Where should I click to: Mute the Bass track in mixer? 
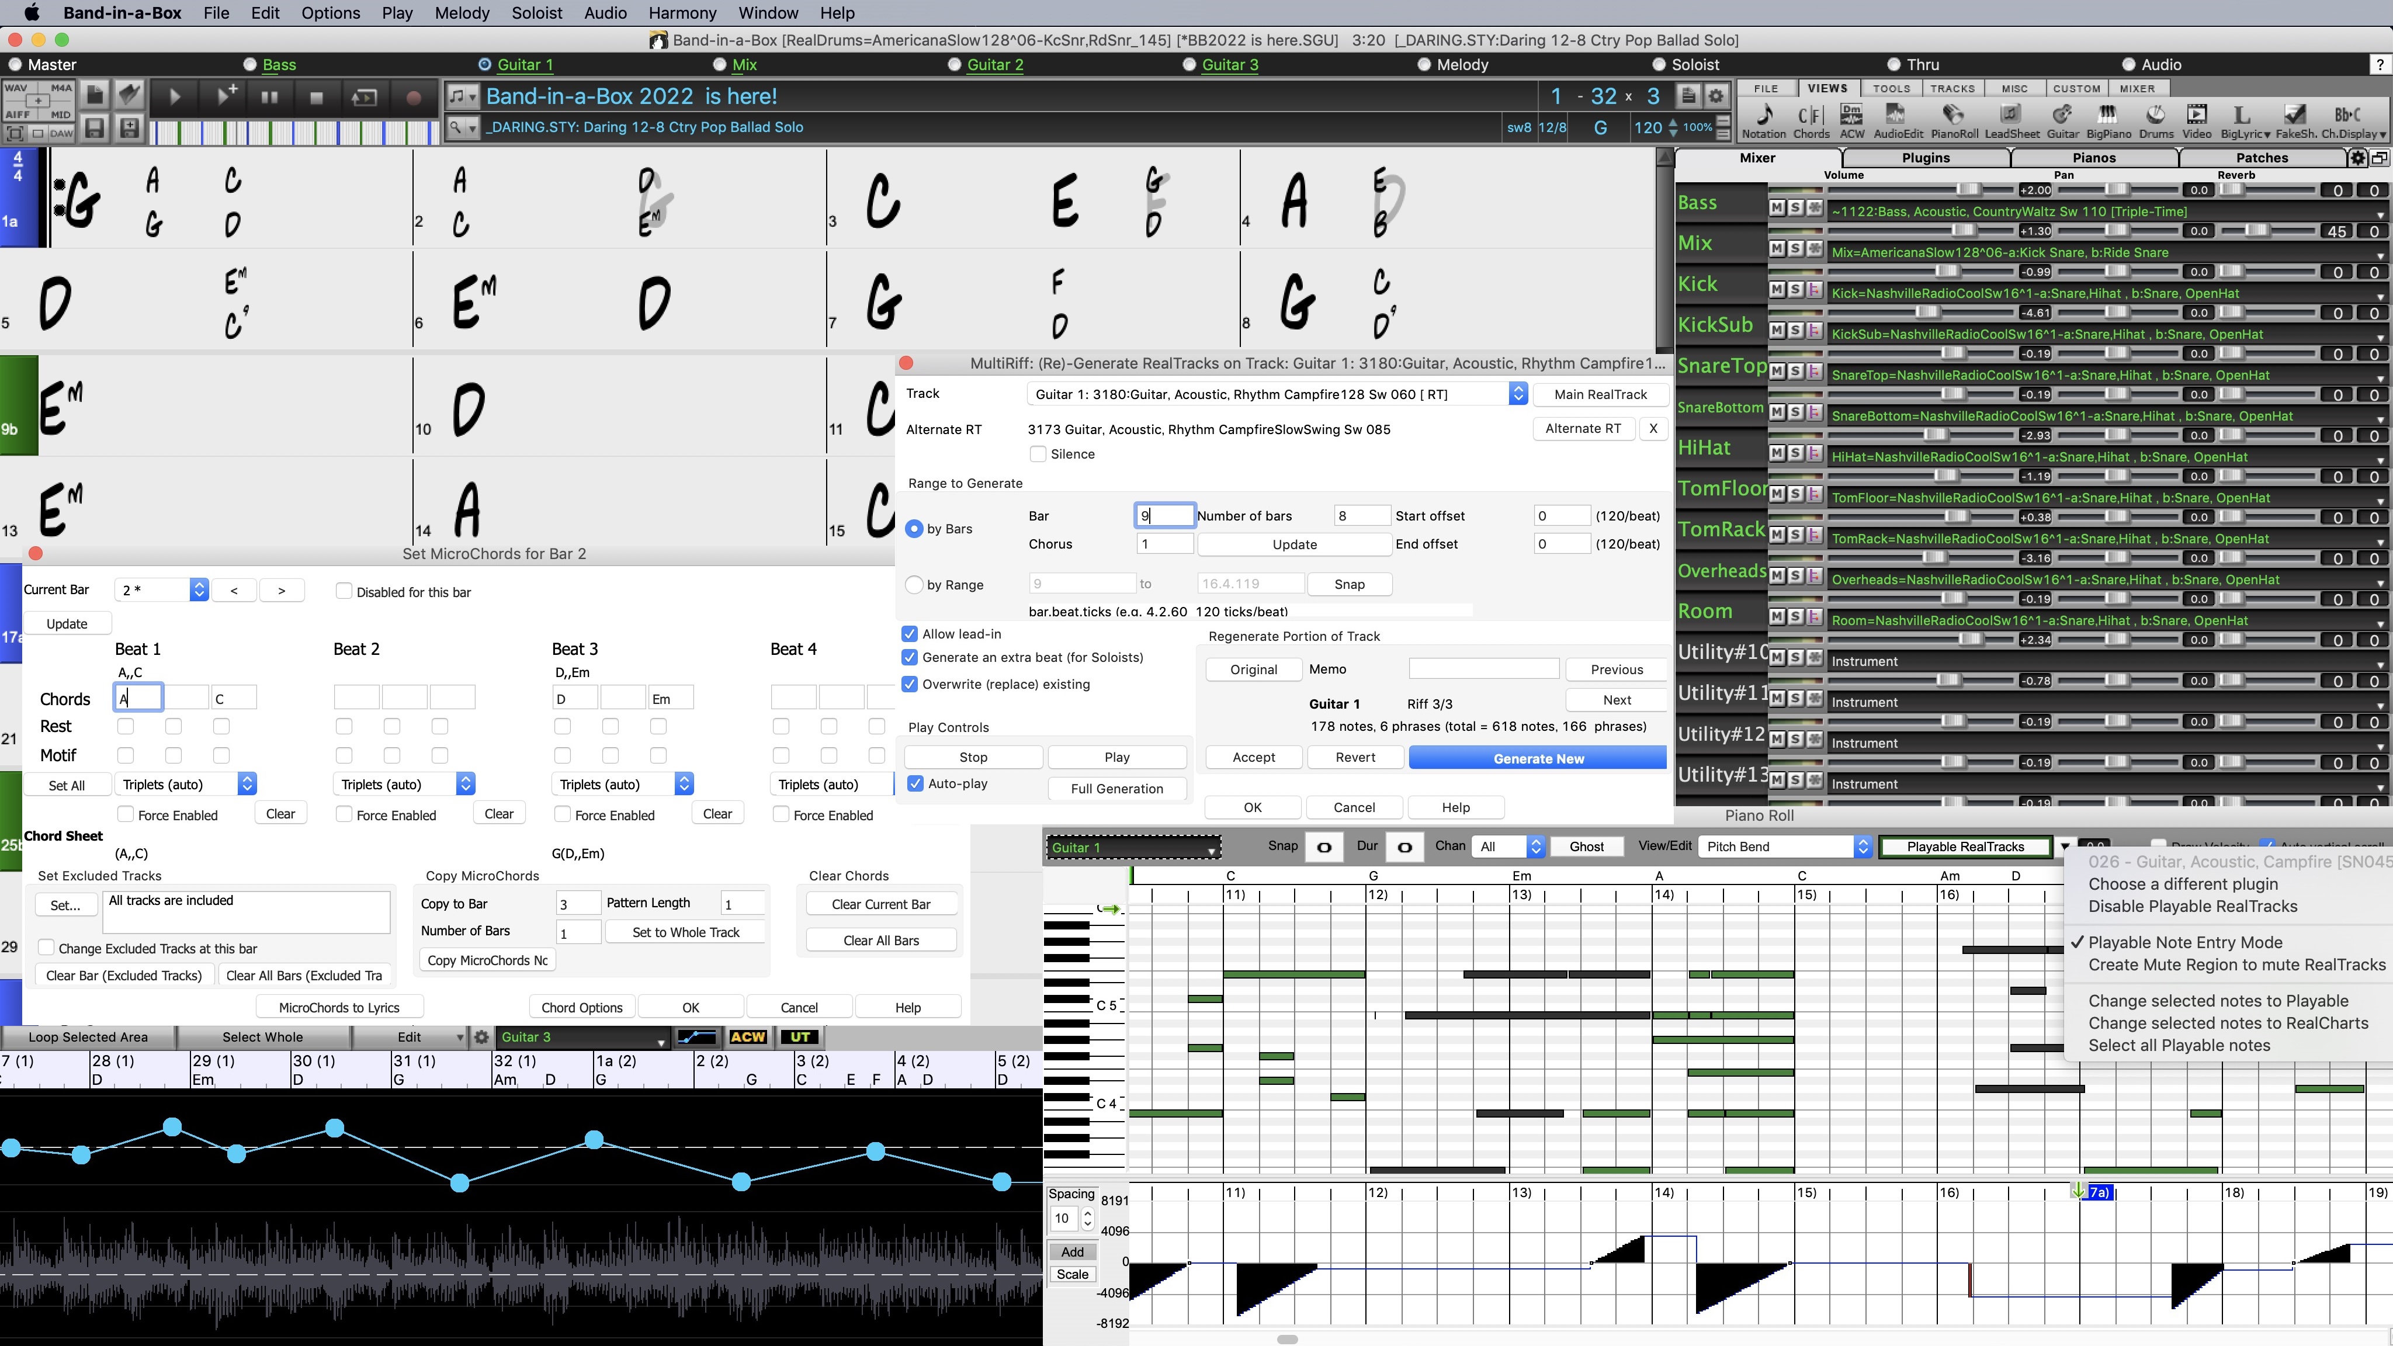pyautogui.click(x=1777, y=207)
